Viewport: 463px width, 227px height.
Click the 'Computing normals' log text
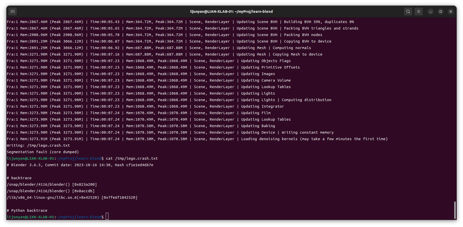(x=292, y=48)
